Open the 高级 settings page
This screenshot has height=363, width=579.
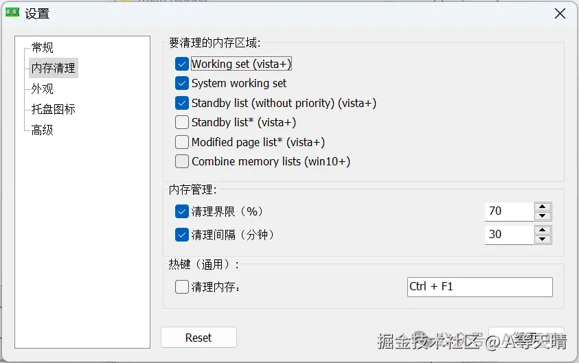(43, 130)
